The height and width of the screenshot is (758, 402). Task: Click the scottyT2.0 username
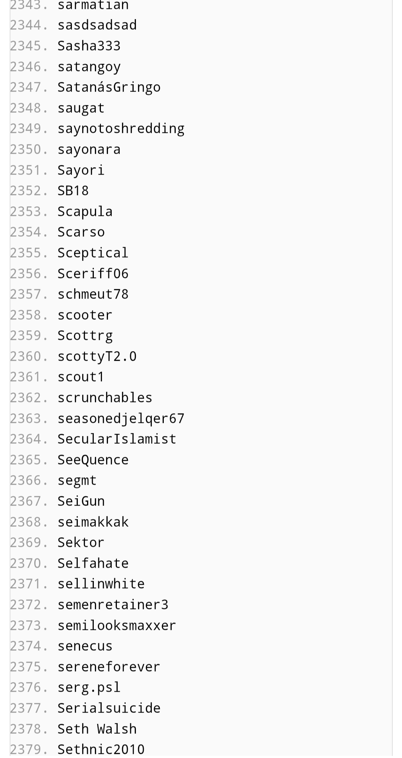[97, 356]
